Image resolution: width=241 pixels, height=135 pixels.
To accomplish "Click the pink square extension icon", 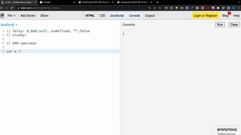I will point(213,8).
